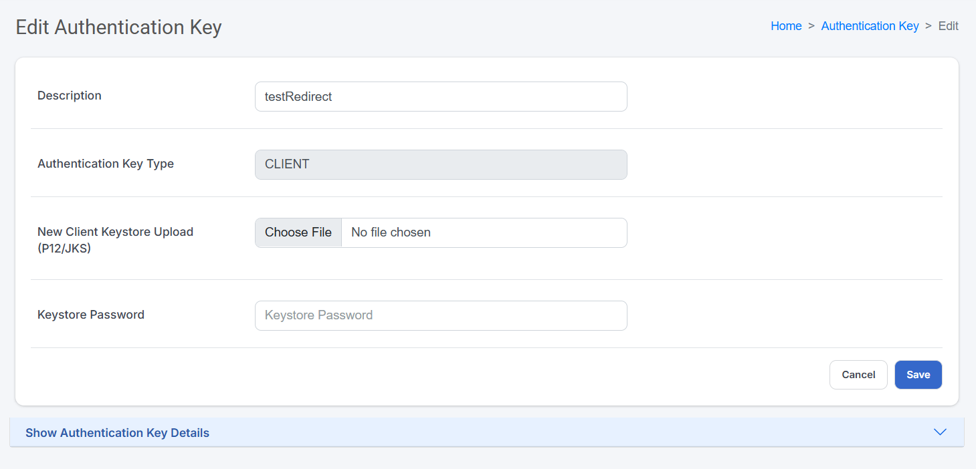Click the Edit Authentication Key page heading
Screen dimensions: 976x469
pyautogui.click(x=118, y=27)
